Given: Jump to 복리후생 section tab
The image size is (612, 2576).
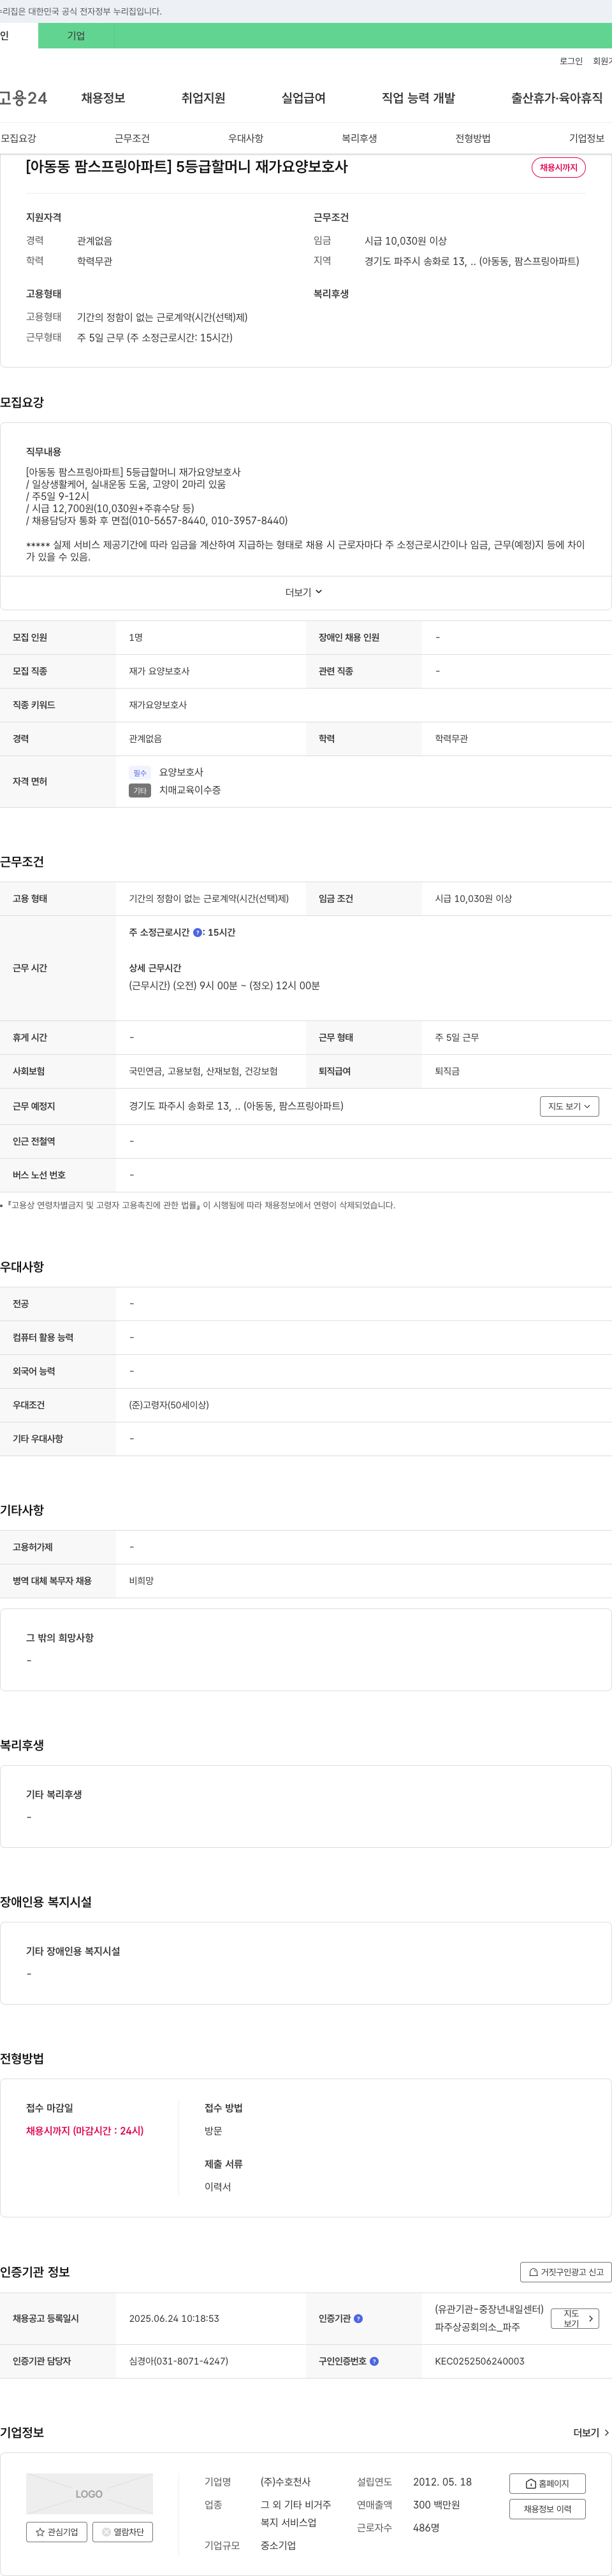Looking at the screenshot, I should [x=359, y=138].
